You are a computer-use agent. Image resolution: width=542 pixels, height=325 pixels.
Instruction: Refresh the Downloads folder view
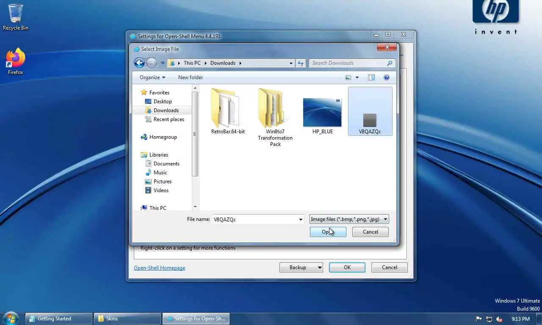301,63
